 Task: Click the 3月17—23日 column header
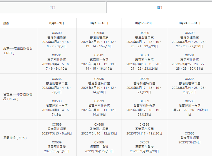click(x=144, y=23)
